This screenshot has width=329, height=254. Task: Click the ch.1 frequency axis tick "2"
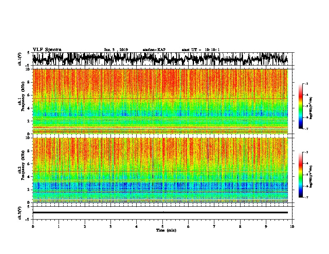tap(29, 121)
